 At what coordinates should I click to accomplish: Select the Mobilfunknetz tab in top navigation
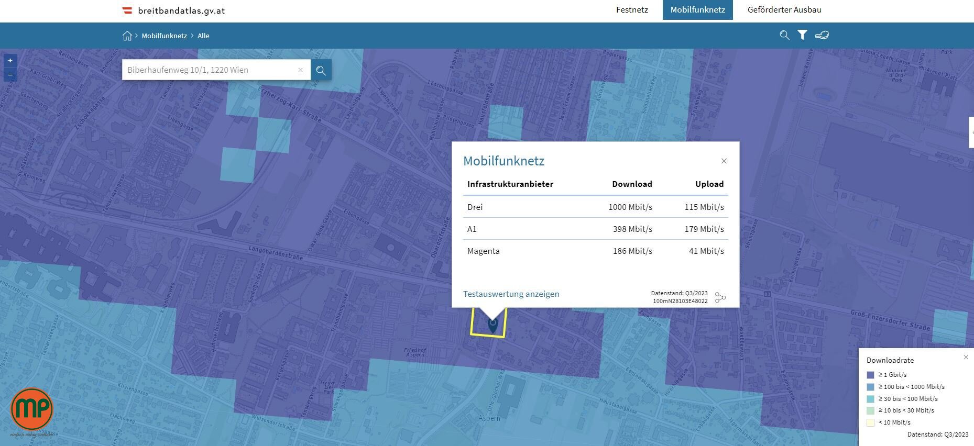[697, 10]
